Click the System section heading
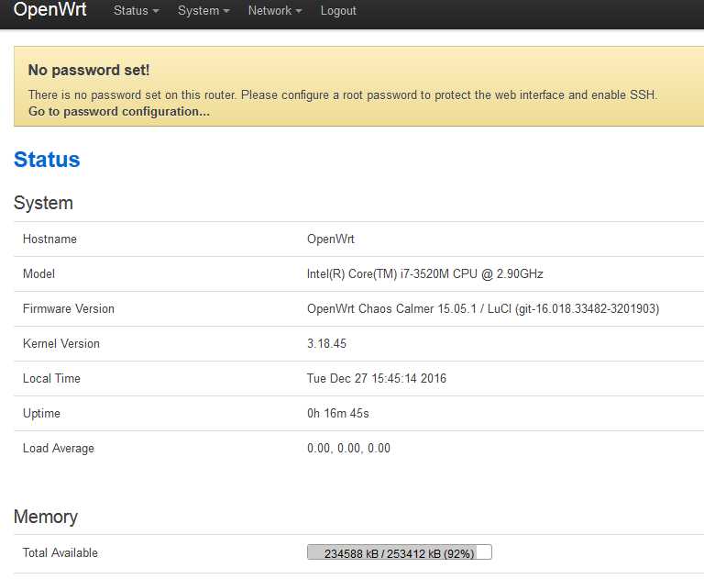The image size is (704, 579). point(43,203)
